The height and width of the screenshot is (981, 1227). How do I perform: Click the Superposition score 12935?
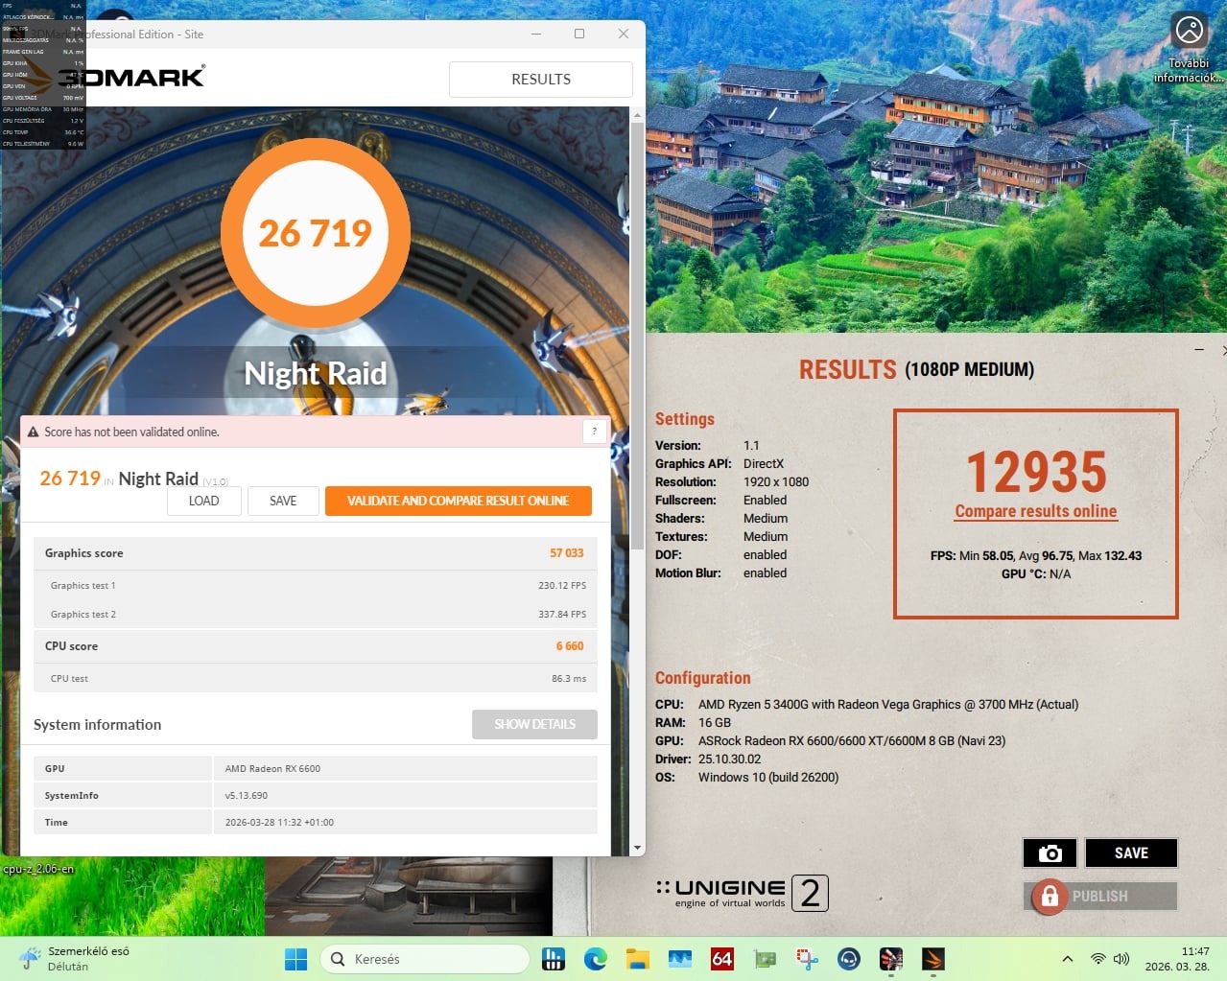1036,472
